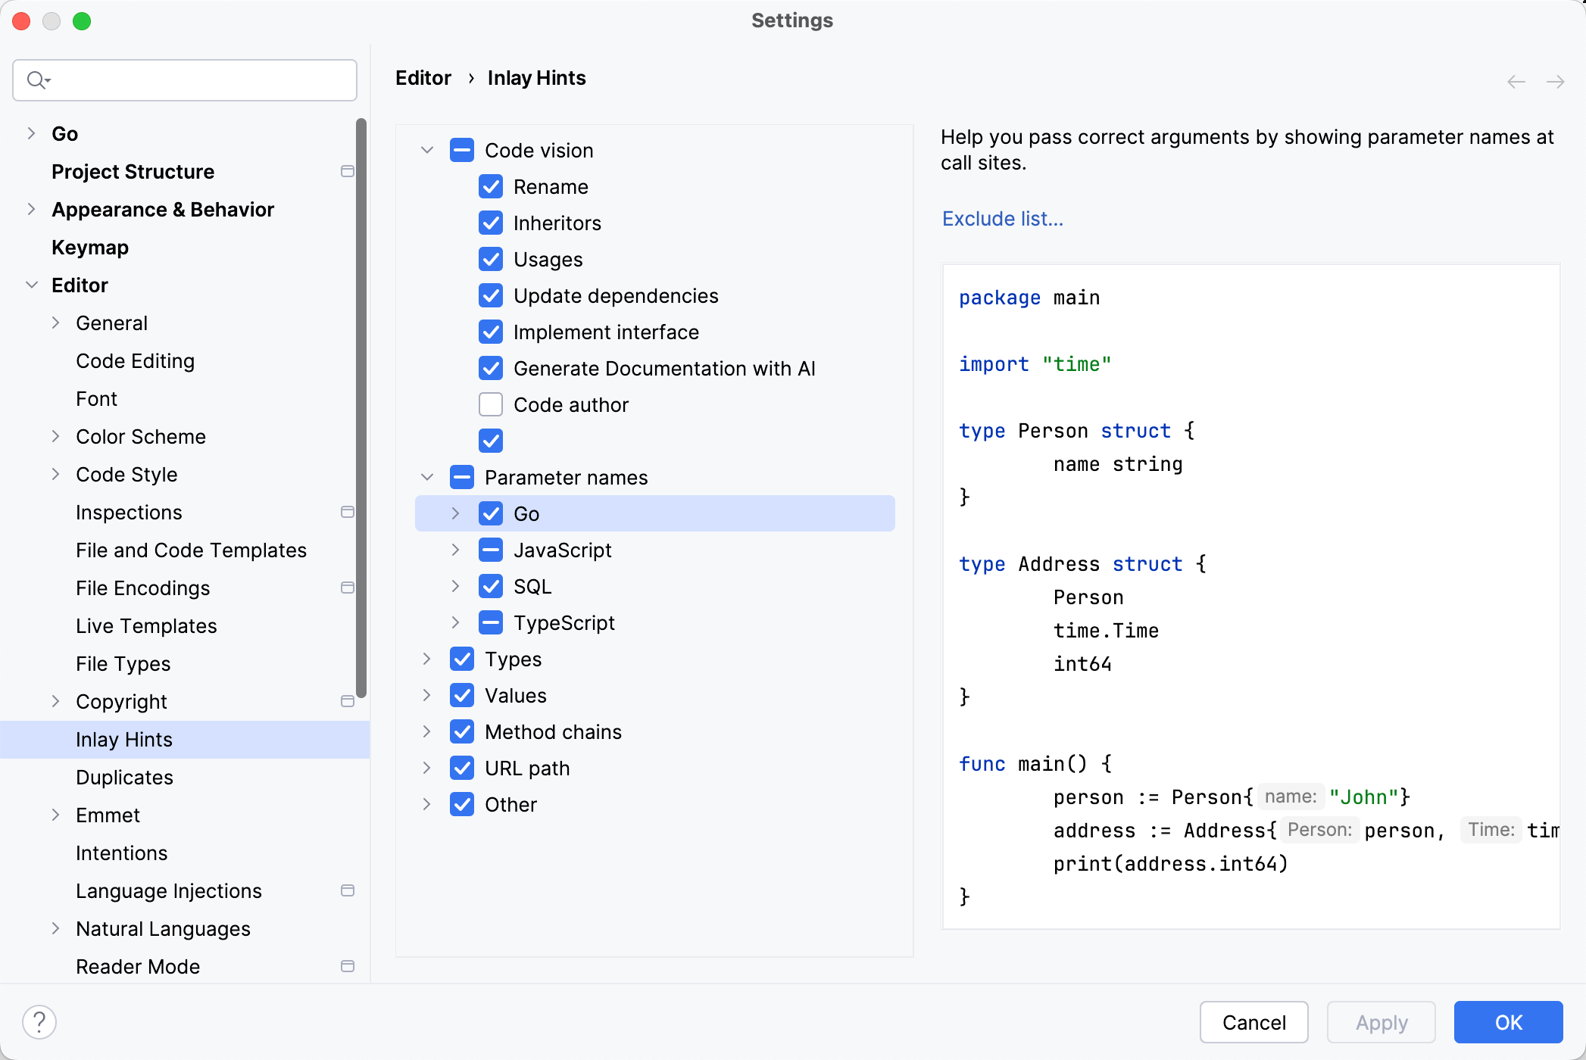Expand Go parameter name options
The image size is (1586, 1060).
click(x=455, y=513)
